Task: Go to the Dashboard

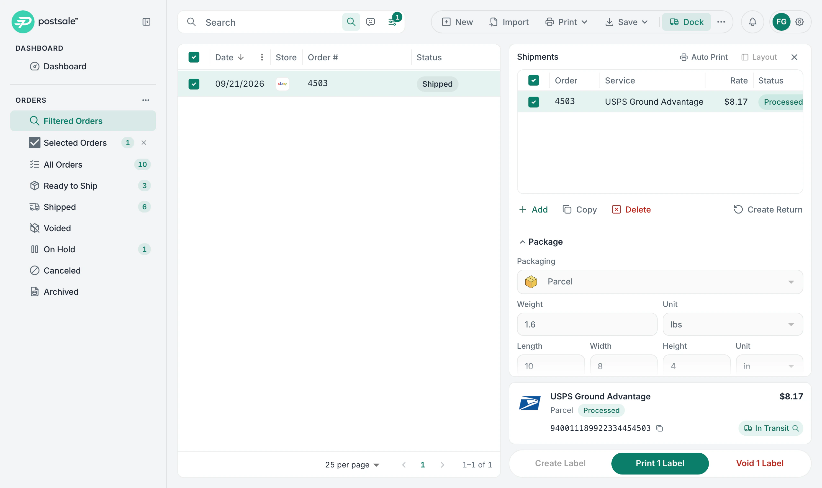Action: click(x=83, y=66)
